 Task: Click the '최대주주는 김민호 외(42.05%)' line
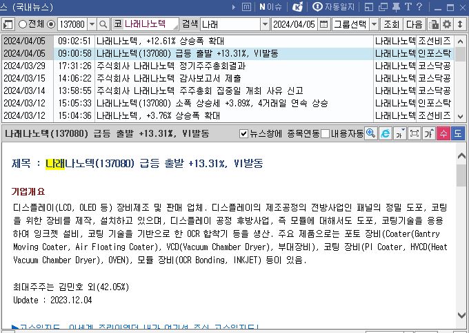pos(71,287)
